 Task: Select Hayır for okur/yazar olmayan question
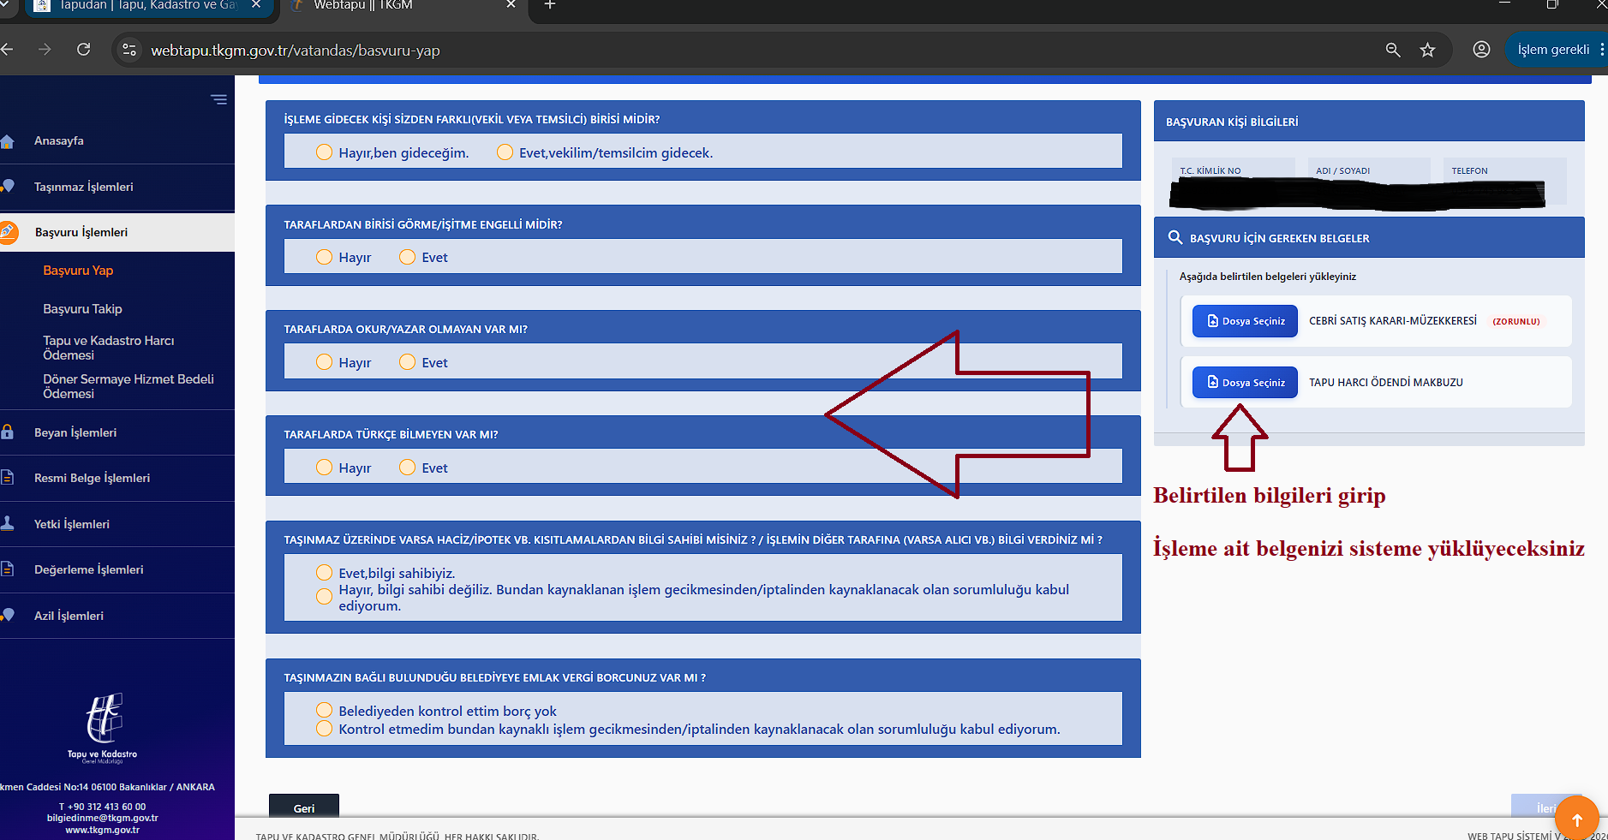(x=324, y=362)
